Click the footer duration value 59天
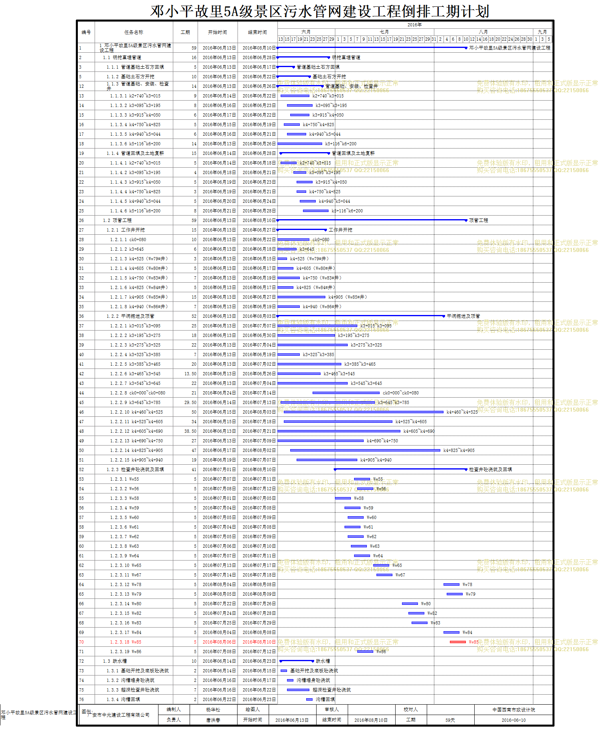Image resolution: width=598 pixels, height=729 pixels. (450, 720)
